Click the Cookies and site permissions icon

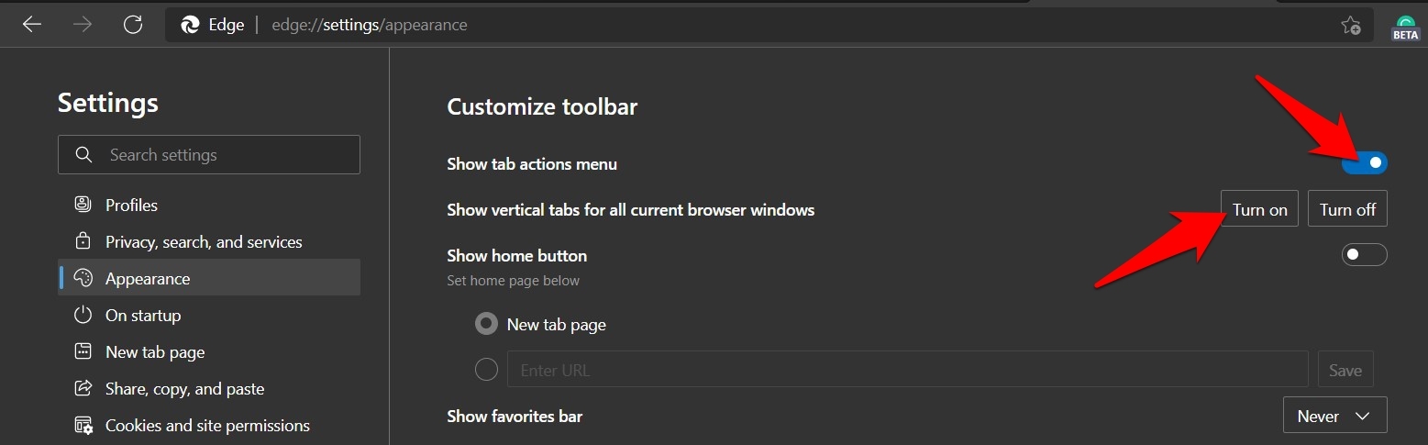coord(83,426)
